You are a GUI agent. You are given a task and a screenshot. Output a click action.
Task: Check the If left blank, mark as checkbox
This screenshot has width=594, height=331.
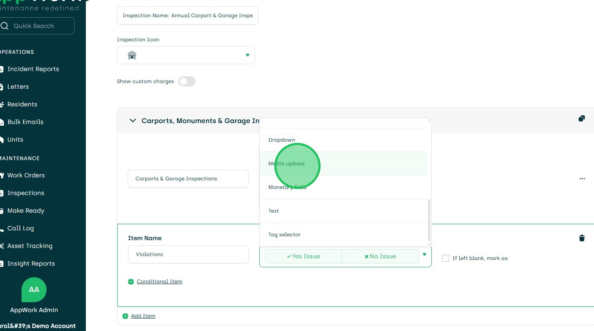(x=446, y=258)
